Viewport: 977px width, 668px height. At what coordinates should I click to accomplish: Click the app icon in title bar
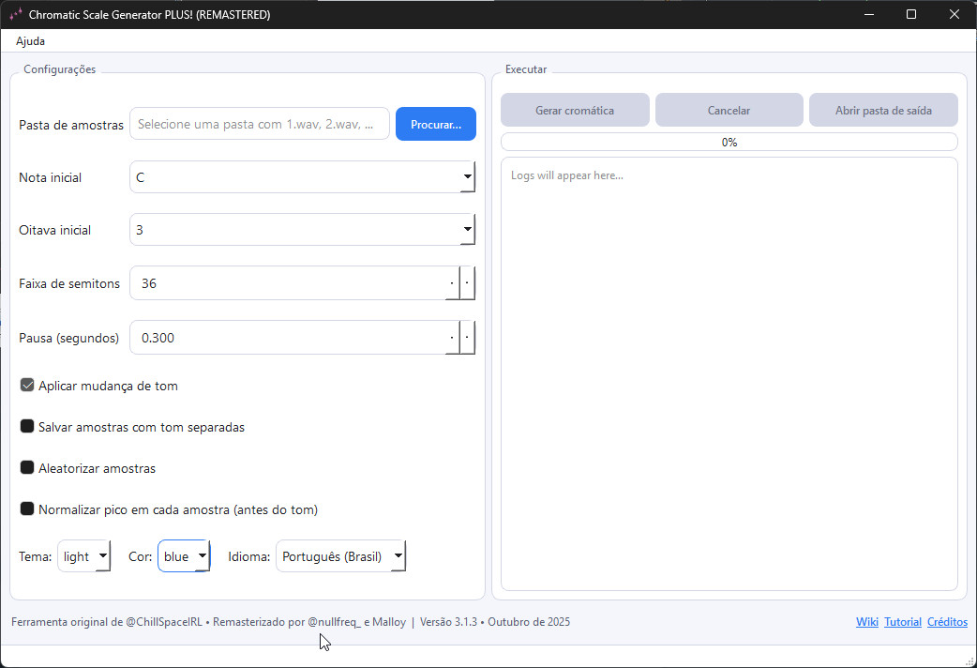pos(16,15)
